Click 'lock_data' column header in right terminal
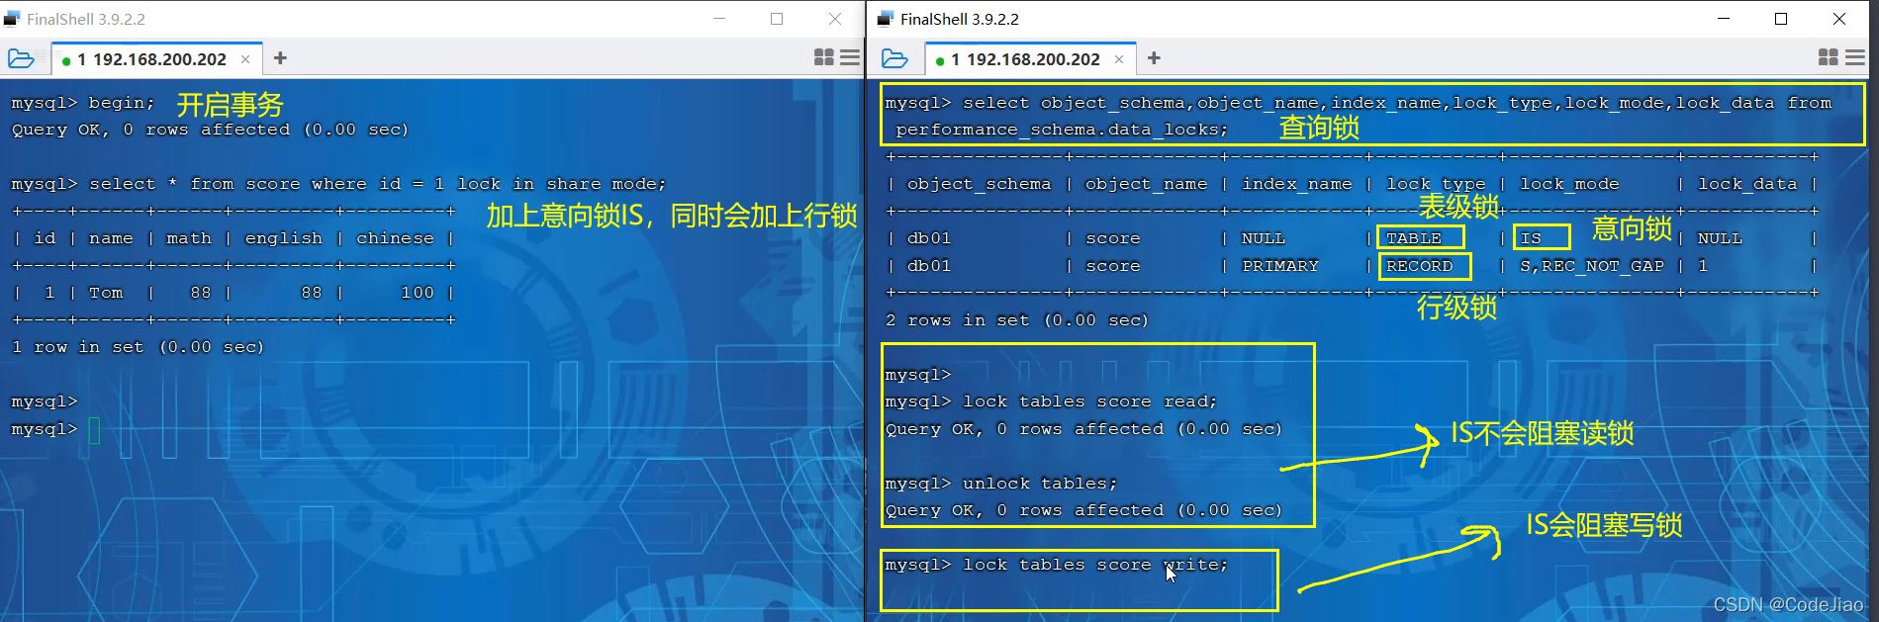The height and width of the screenshot is (622, 1879). click(x=1747, y=184)
